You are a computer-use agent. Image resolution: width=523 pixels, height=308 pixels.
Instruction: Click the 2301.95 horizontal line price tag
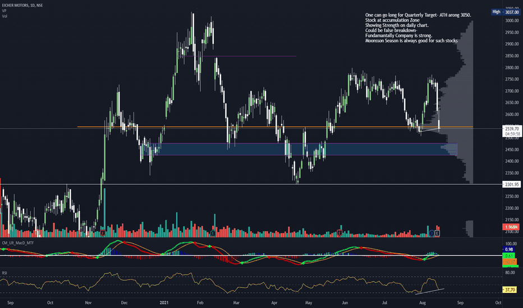coord(512,184)
